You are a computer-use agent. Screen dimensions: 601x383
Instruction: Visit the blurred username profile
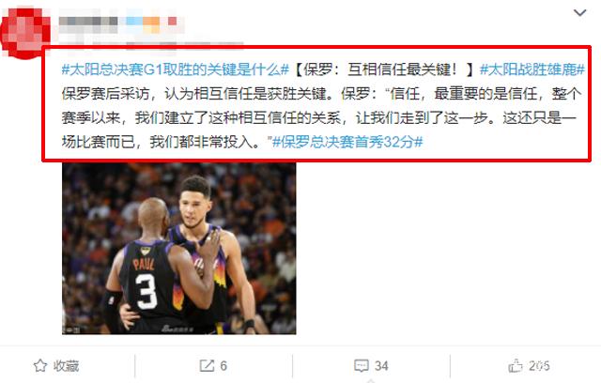click(88, 21)
